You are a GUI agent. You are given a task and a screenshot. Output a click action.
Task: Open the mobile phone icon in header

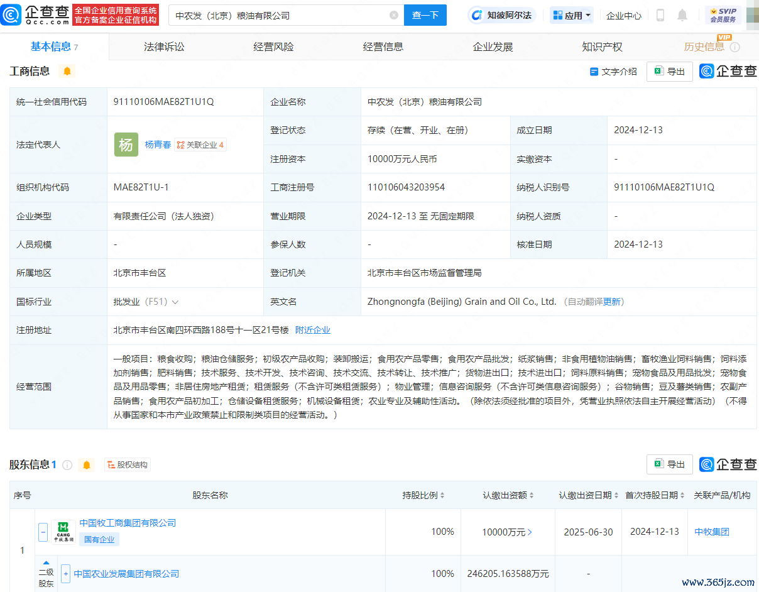660,15
